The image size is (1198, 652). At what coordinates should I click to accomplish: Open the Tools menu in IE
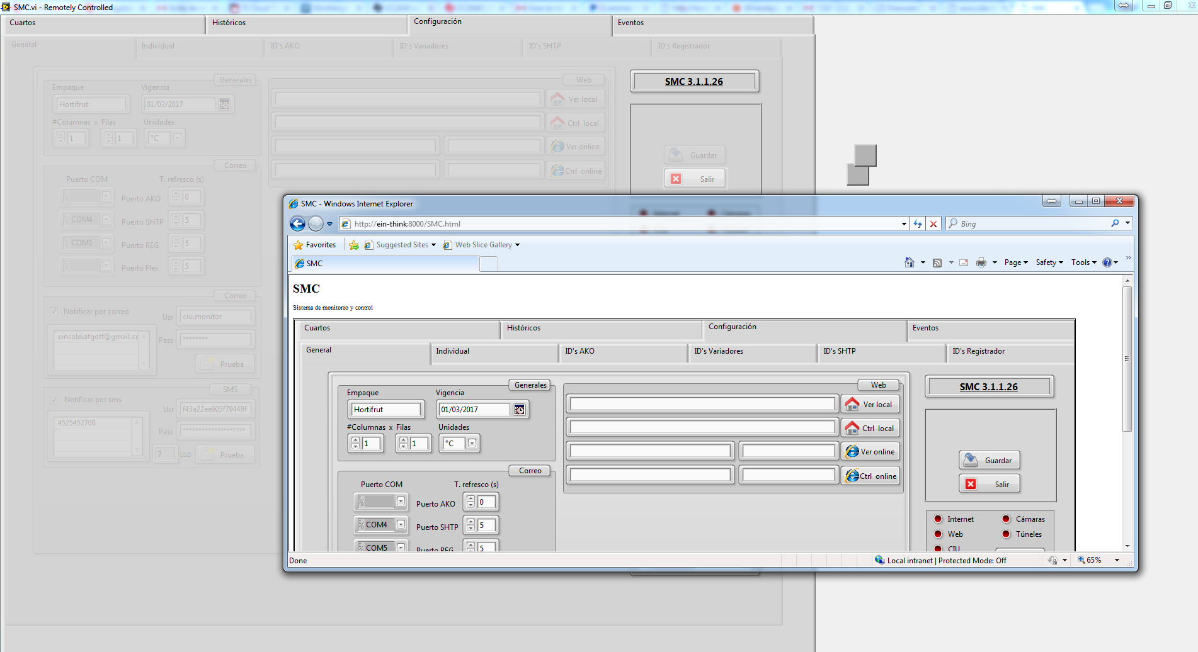pyautogui.click(x=1083, y=262)
